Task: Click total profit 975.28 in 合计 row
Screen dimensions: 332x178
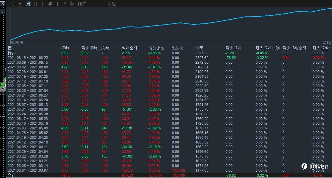Action: click(127, 175)
